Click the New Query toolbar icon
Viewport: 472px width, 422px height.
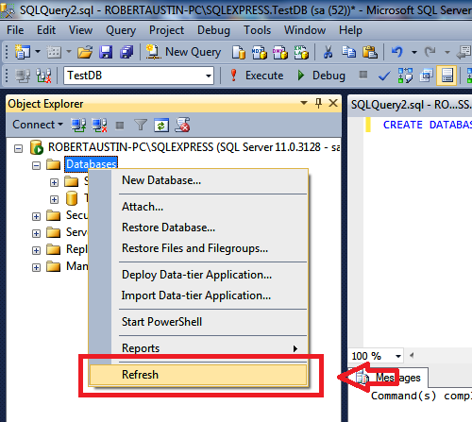click(183, 52)
